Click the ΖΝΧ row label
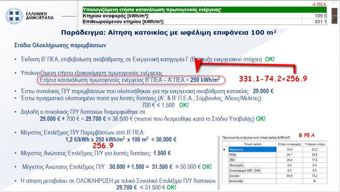 click(248, 160)
